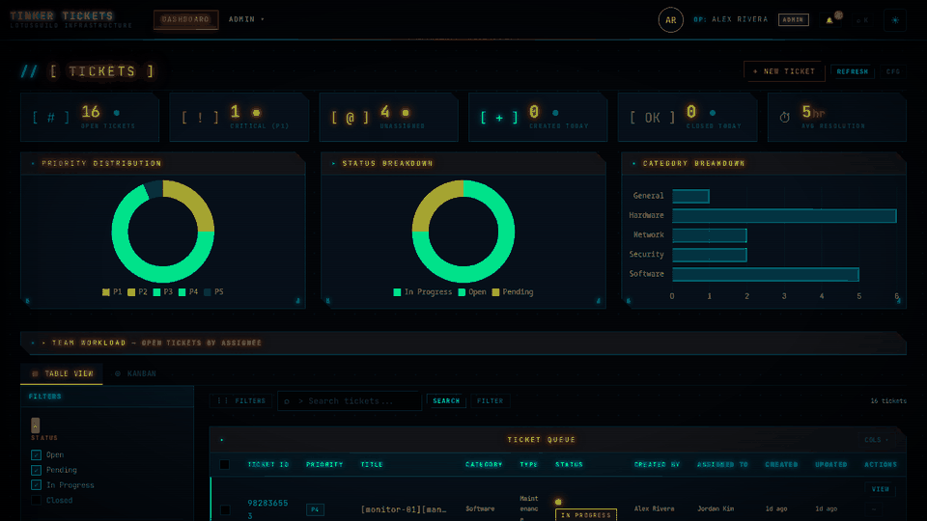Click the search magnifier icon in search field
The height and width of the screenshot is (521, 927).
(x=287, y=401)
